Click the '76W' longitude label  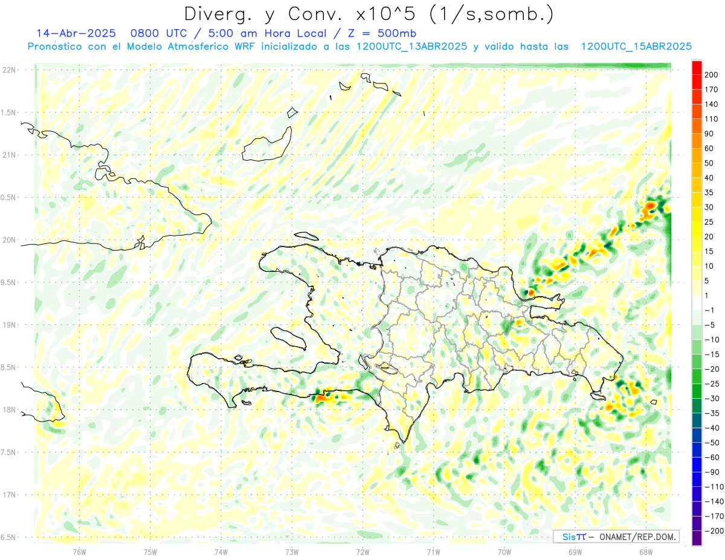[x=79, y=552]
